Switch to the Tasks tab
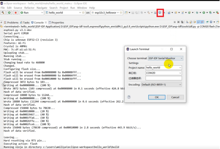Image resolution: width=220 pixels, height=149 pixels. 25,22
